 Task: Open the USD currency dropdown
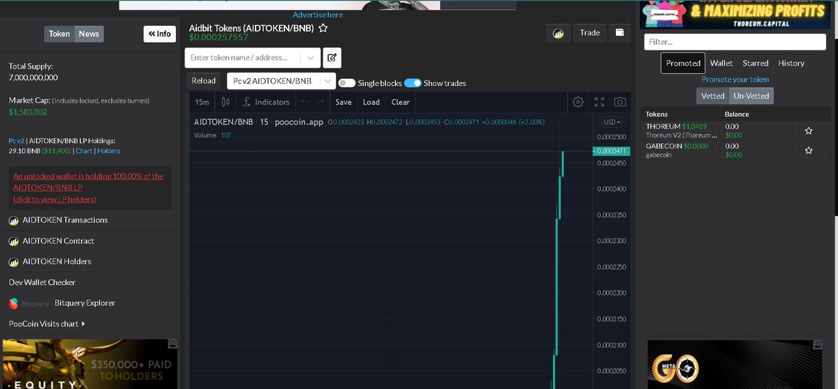[611, 122]
